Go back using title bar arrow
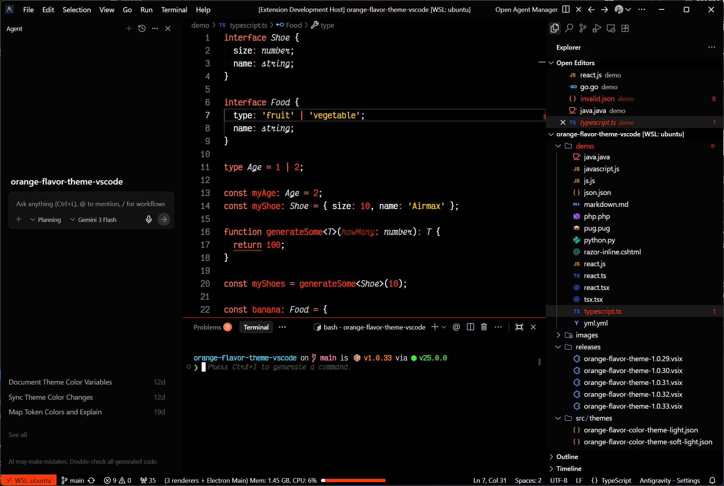This screenshot has height=486, width=724. point(591,10)
